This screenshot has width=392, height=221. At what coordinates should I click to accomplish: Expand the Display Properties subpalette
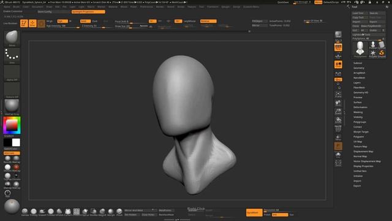click(x=363, y=166)
